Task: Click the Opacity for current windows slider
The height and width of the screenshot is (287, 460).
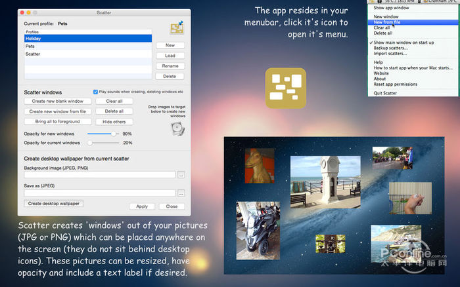Action: point(103,143)
